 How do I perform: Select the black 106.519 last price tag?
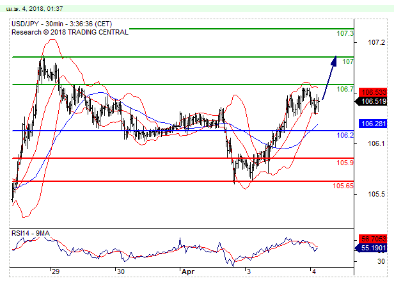371,101
